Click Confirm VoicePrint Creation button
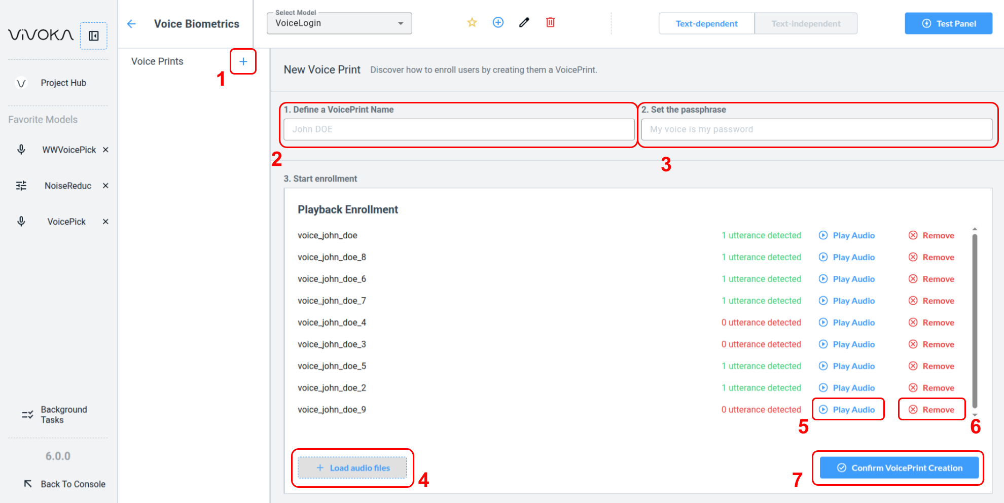This screenshot has width=1004, height=503. coord(899,468)
